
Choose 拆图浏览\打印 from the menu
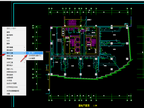point(14,72)
